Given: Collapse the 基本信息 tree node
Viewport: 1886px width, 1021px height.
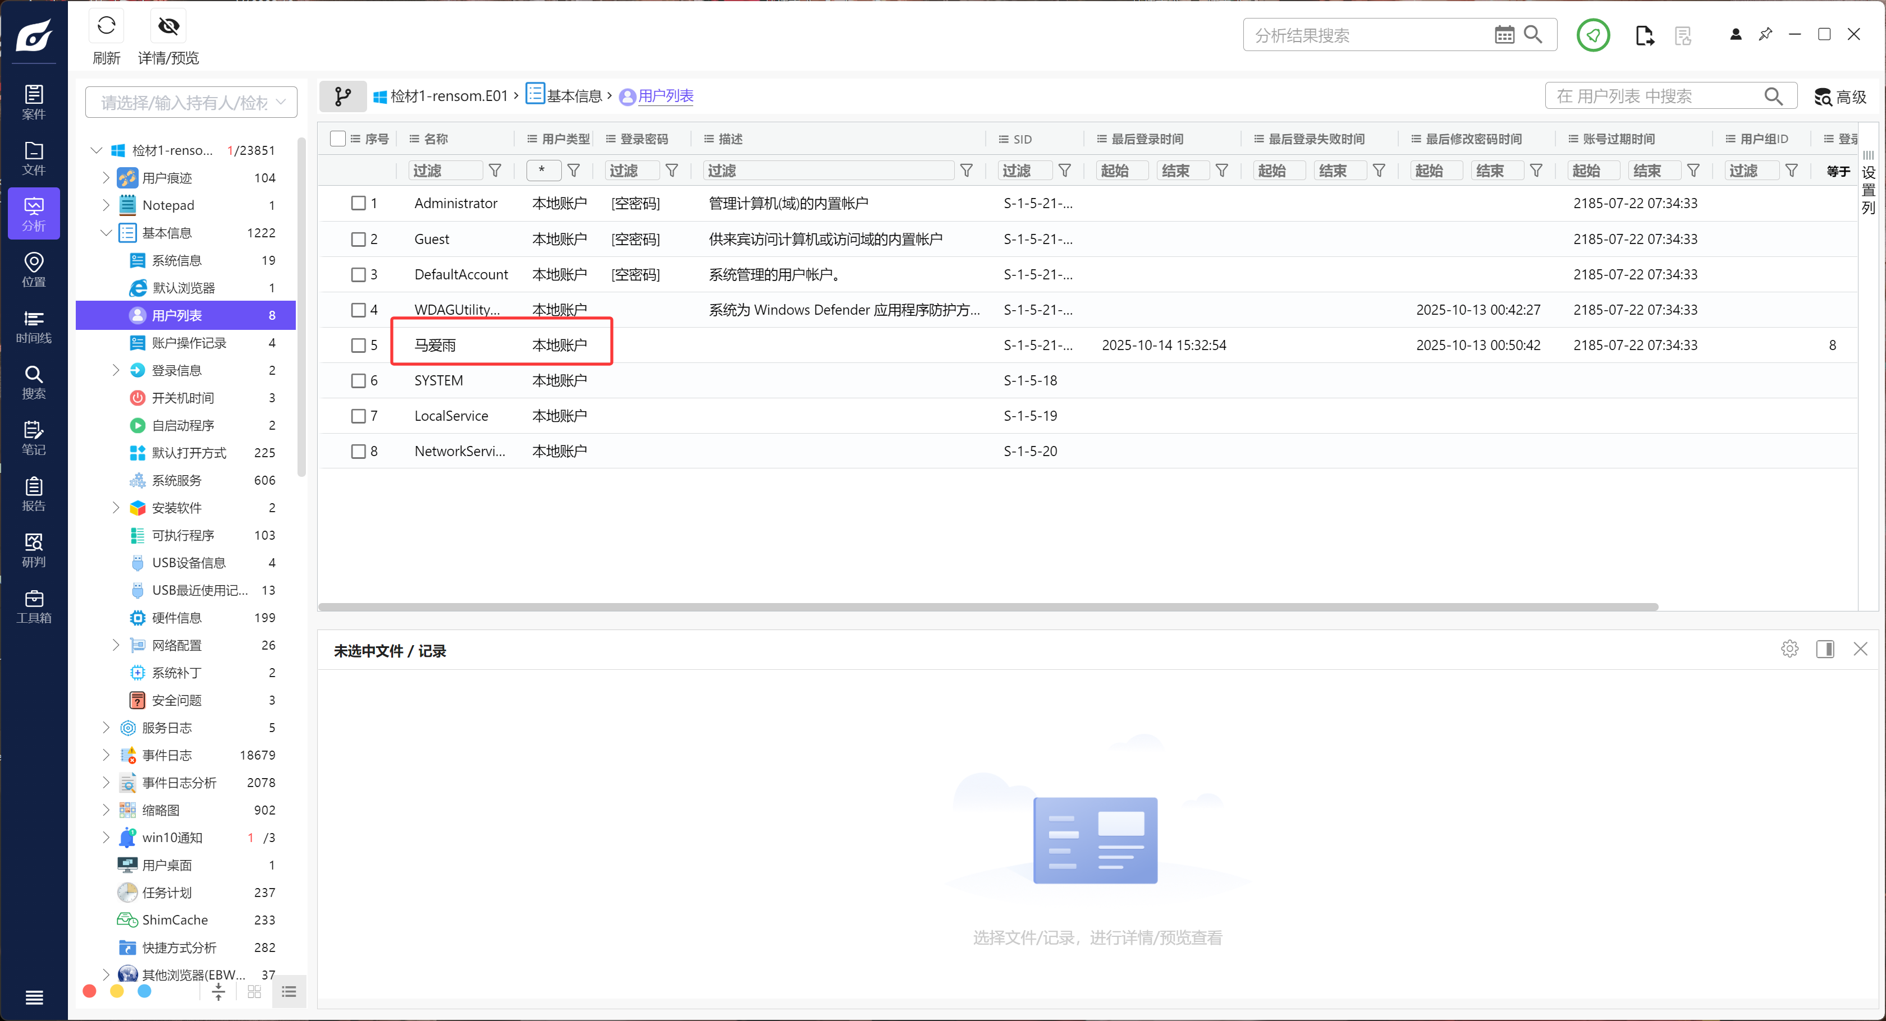Looking at the screenshot, I should pyautogui.click(x=106, y=233).
